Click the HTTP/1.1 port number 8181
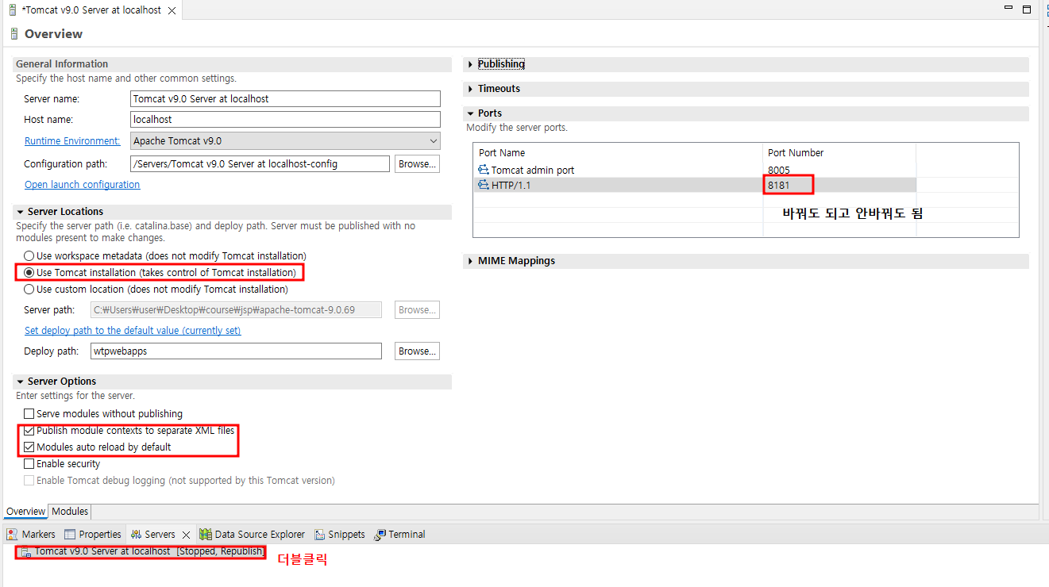1049x587 pixels. [779, 185]
